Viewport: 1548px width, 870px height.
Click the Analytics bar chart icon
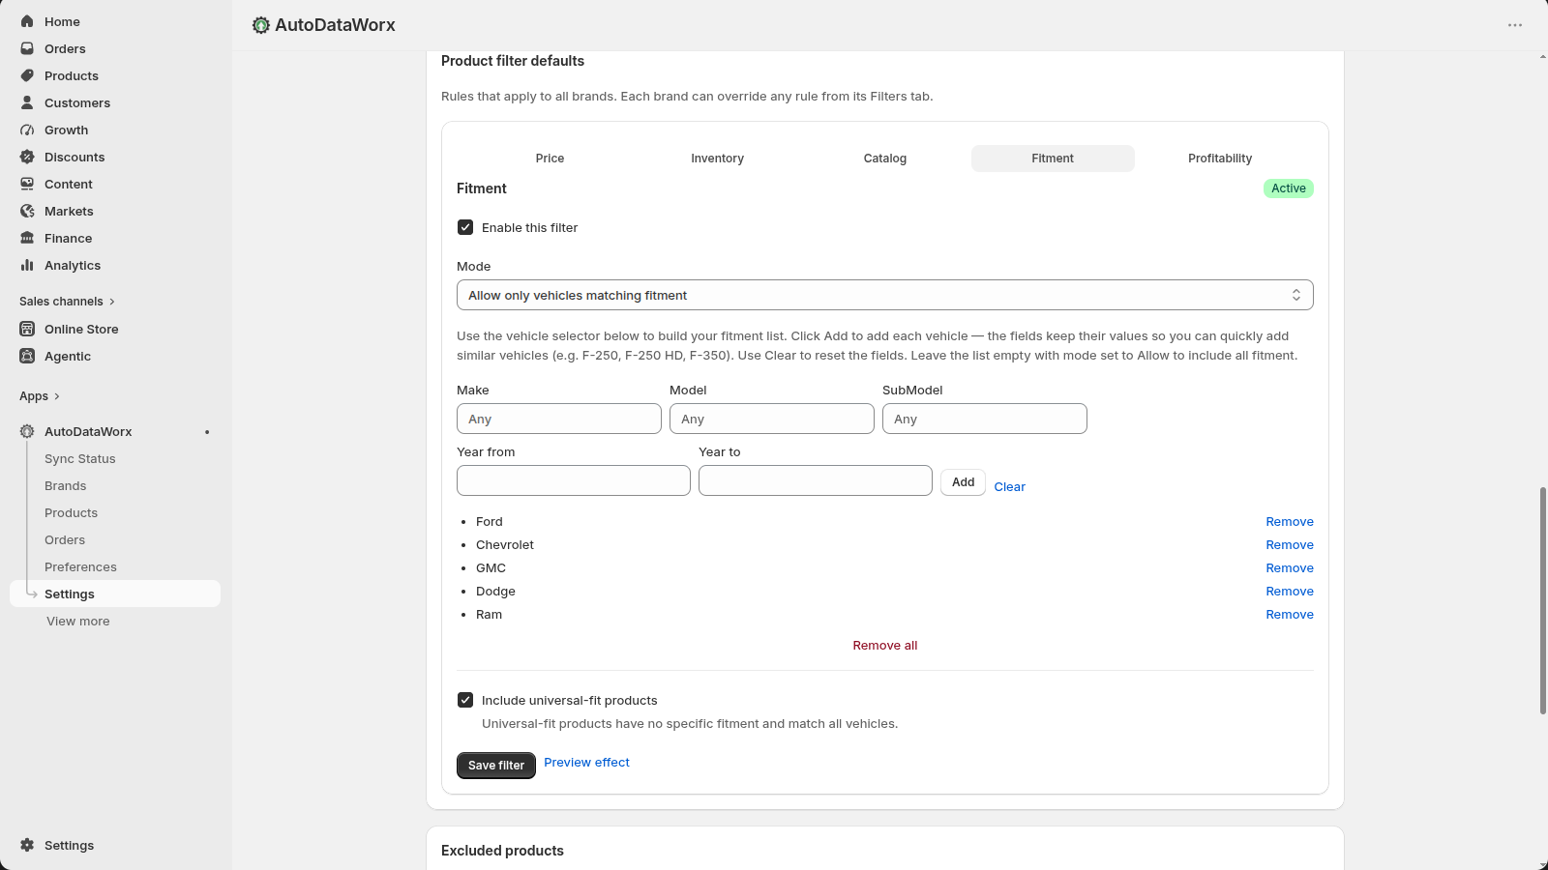coord(27,265)
